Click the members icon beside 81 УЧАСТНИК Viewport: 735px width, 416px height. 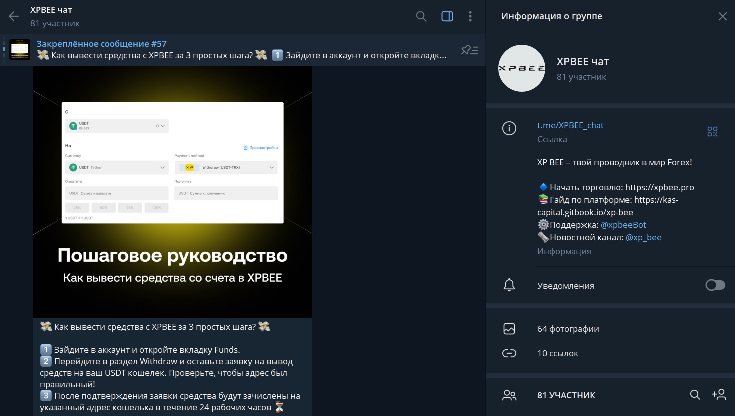coord(509,395)
